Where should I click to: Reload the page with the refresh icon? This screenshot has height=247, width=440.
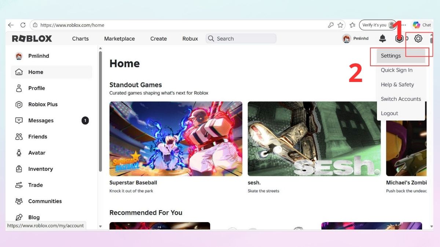point(23,25)
